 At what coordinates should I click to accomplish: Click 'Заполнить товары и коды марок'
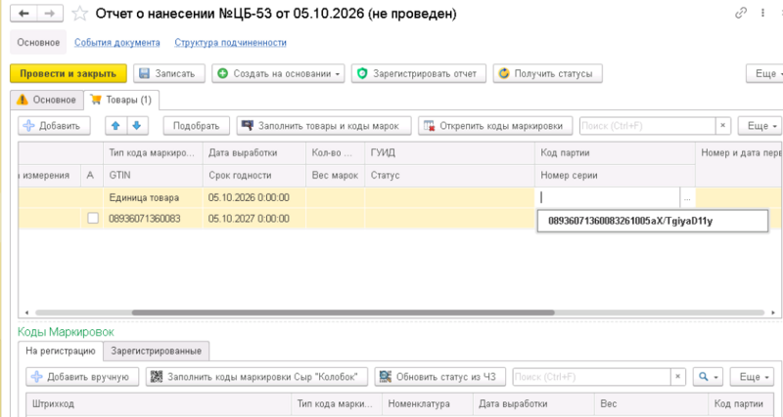tap(324, 126)
